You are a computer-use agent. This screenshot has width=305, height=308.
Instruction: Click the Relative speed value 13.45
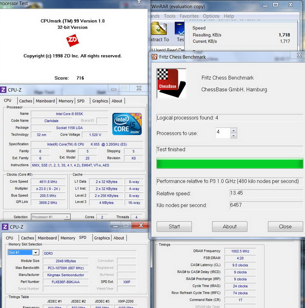coord(266,193)
